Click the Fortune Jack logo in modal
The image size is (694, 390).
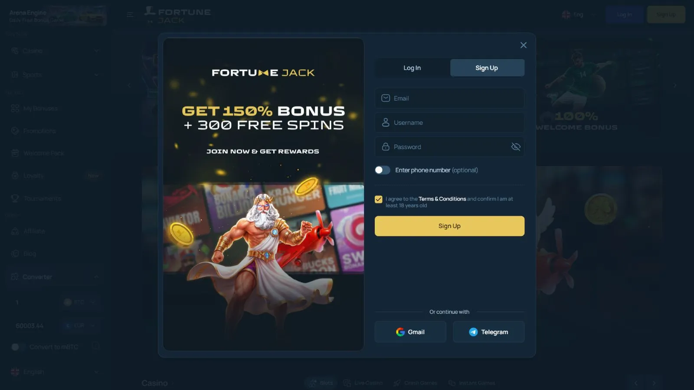pos(263,73)
